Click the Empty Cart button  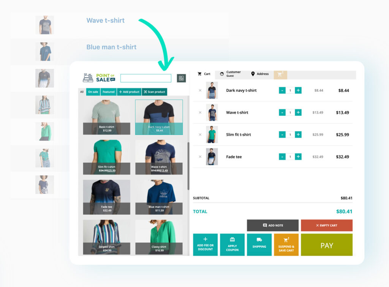327,225
